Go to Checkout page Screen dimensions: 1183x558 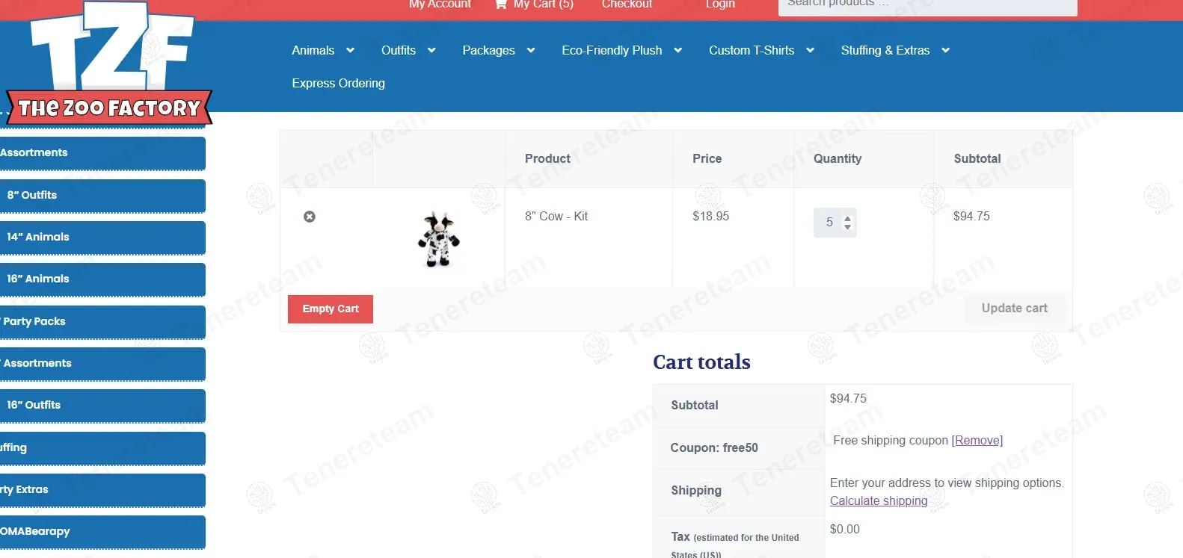[627, 4]
